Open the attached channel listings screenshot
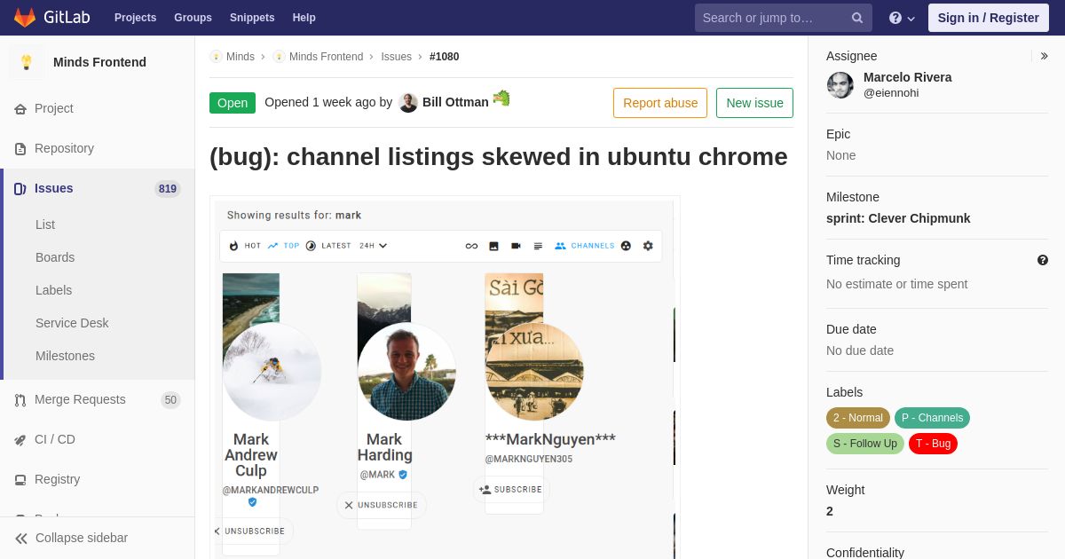 (445, 377)
